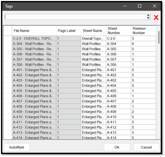Maximize the Tags window
The image size is (165, 157).
click(139, 6)
